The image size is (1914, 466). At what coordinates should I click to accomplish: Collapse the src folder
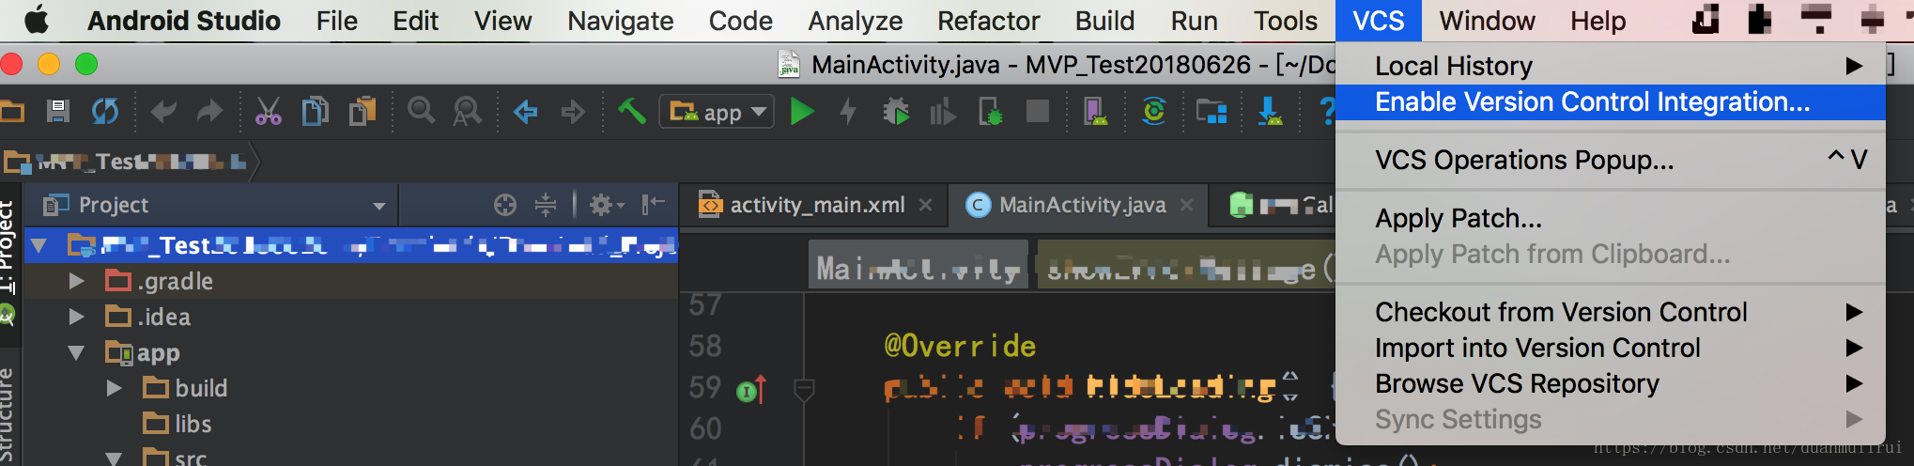point(113,458)
